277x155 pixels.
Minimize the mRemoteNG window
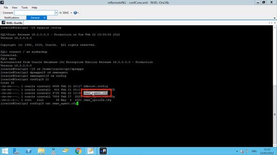[258, 2]
